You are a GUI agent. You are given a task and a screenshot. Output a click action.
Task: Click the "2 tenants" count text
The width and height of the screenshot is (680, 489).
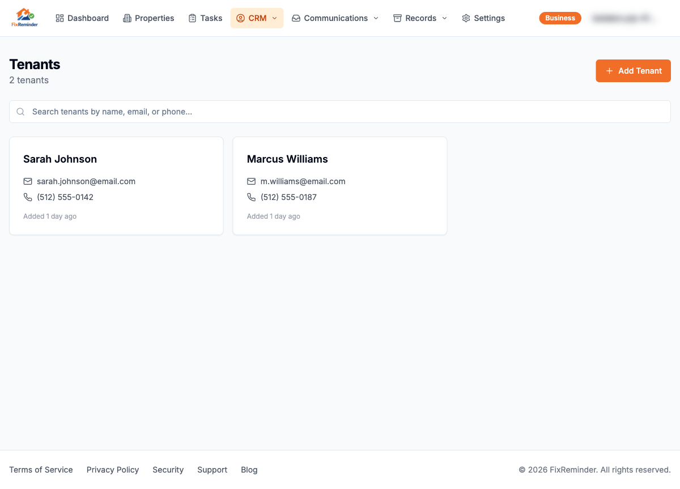coord(29,80)
